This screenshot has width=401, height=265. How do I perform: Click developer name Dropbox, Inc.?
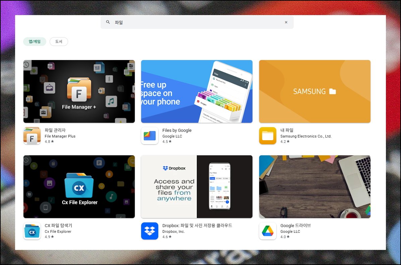point(173,231)
